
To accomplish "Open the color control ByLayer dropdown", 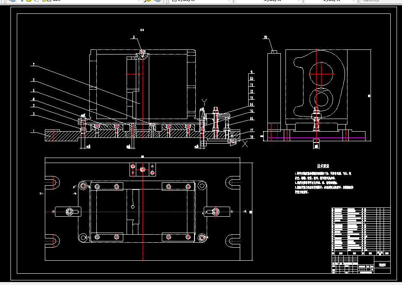I will [201, 1].
